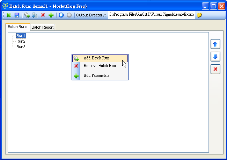Select the Batch Runs tab
Image resolution: width=227 pixels, height=160 pixels.
pos(17,27)
